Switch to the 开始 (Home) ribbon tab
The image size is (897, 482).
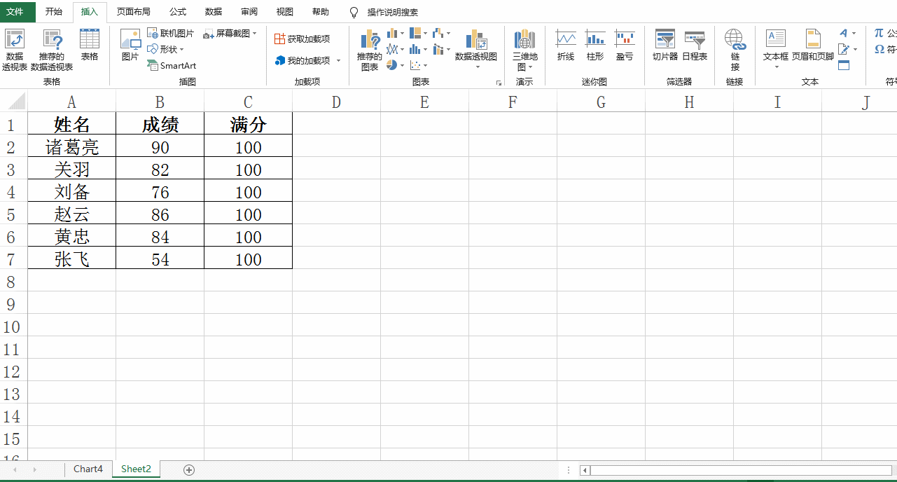pyautogui.click(x=55, y=12)
